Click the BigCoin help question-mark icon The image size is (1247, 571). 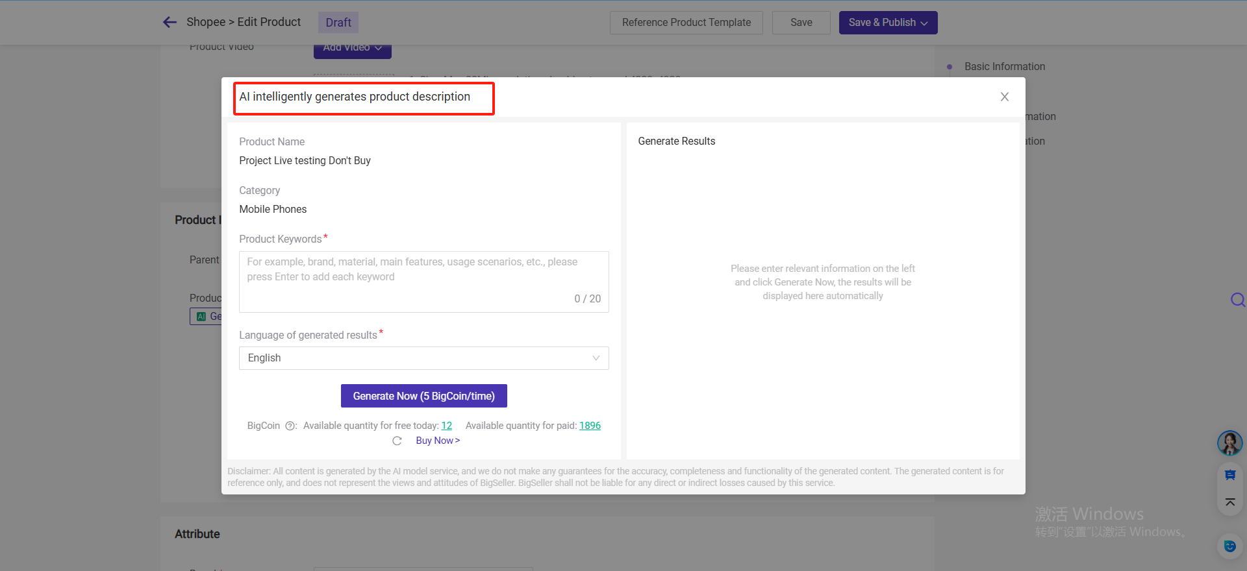click(x=290, y=426)
